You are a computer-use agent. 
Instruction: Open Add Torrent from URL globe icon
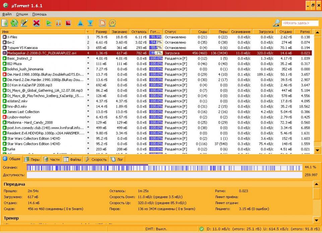14,23
